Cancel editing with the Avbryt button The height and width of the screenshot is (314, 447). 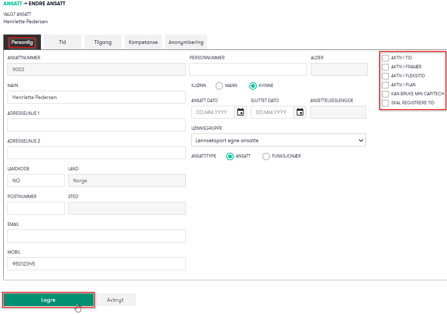[116, 300]
